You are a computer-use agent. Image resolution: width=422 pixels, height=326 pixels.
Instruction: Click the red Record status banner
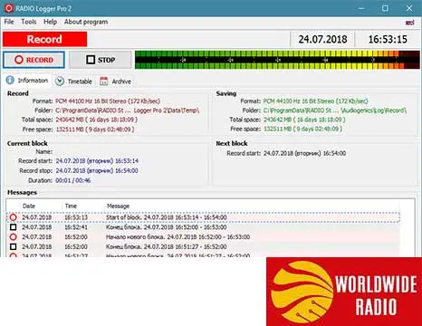[x=44, y=39]
